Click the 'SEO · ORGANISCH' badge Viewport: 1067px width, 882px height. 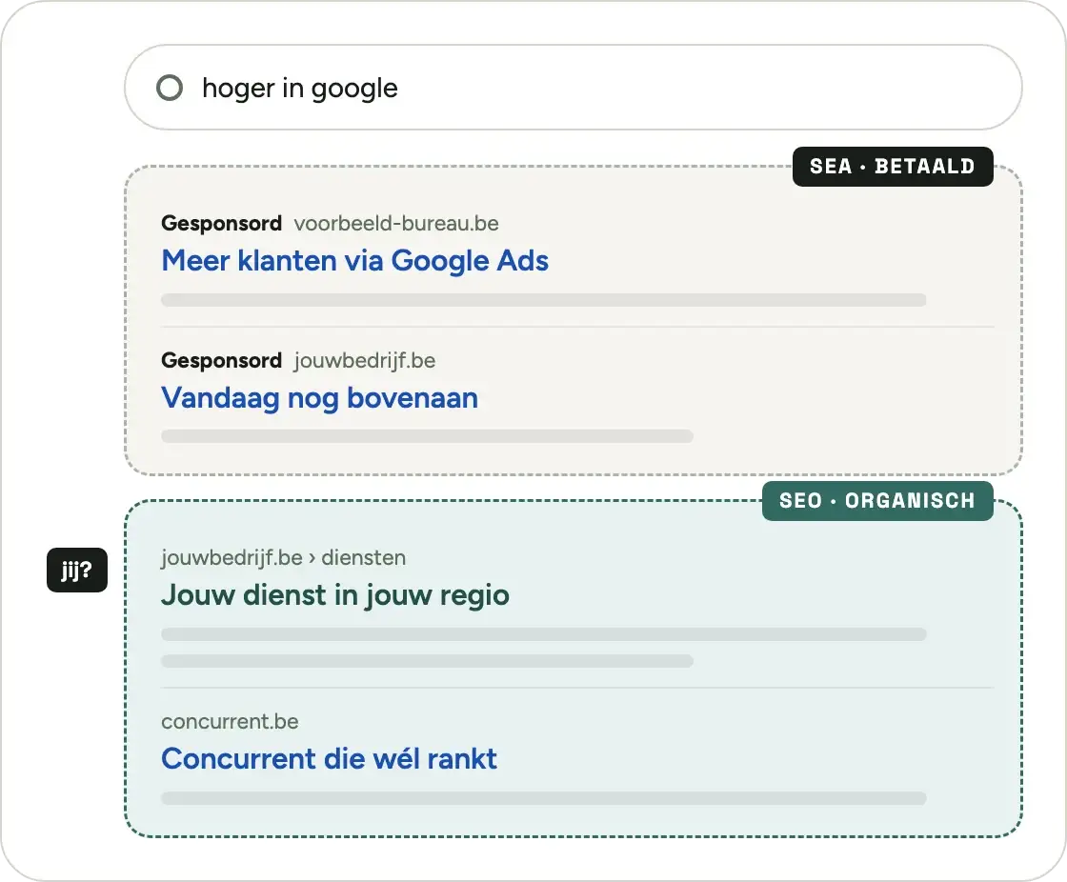(877, 501)
